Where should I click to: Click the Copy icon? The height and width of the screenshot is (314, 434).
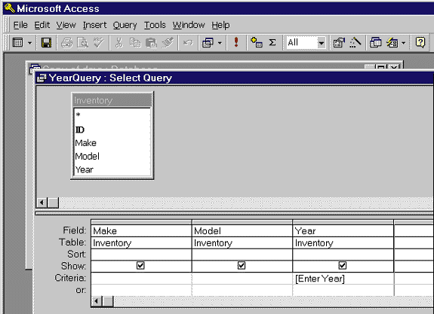[x=135, y=42]
